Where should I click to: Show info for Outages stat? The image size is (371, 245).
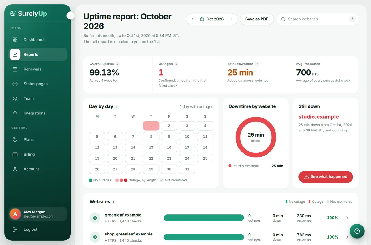pyautogui.click(x=177, y=64)
